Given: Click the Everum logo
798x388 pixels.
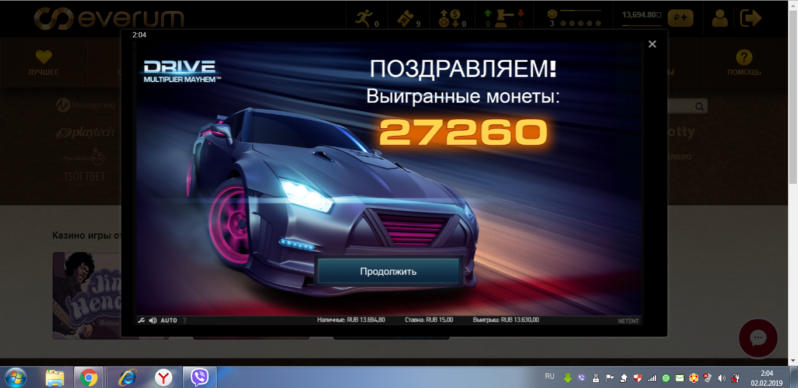Looking at the screenshot, I should click(109, 18).
